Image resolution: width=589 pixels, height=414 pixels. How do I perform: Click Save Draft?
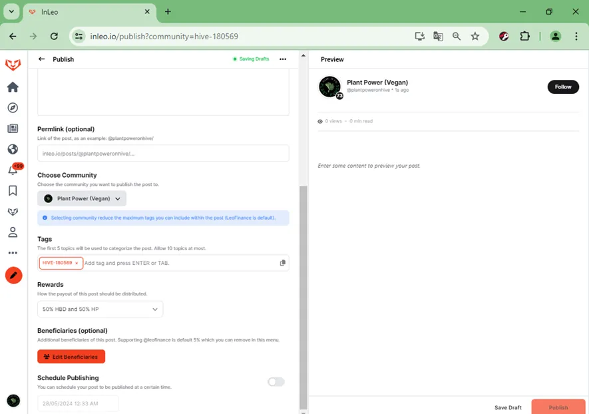pyautogui.click(x=508, y=407)
